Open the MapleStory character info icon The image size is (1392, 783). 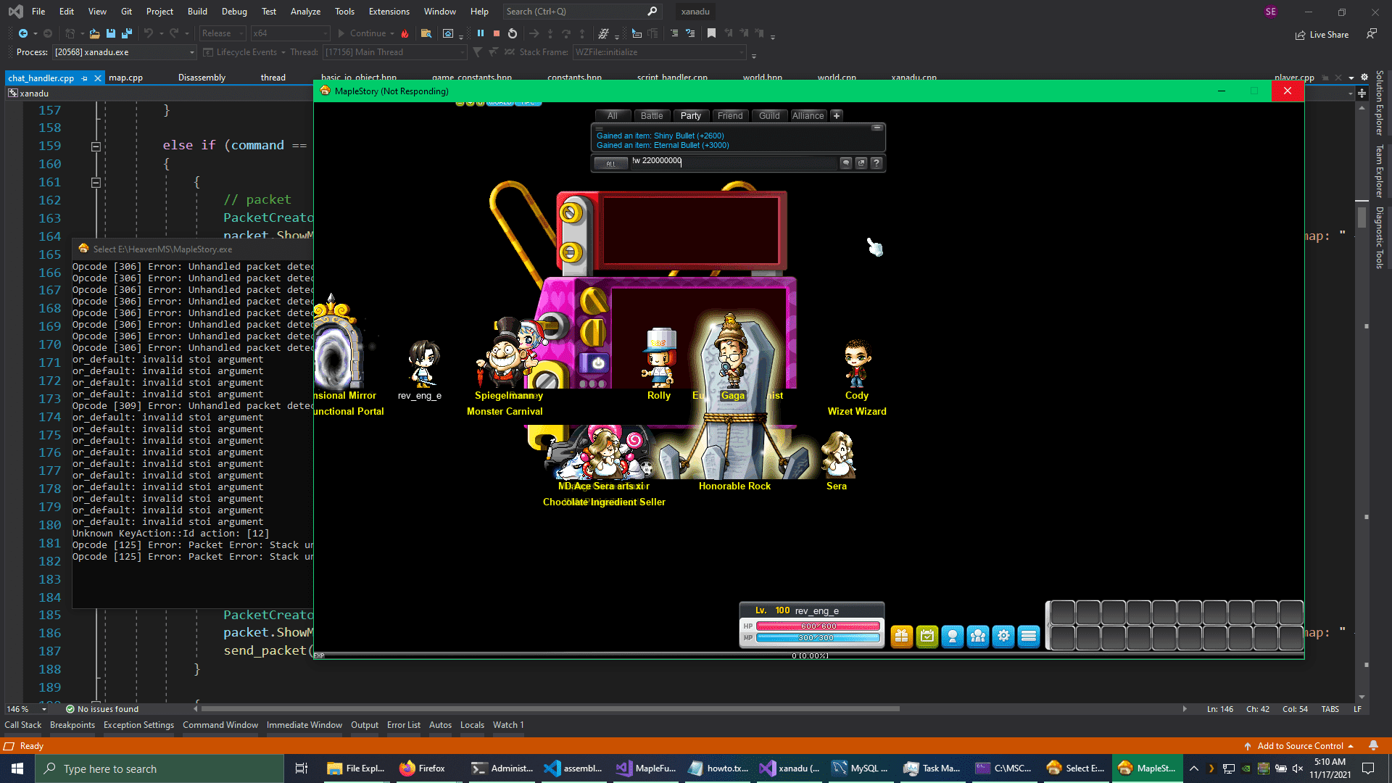952,637
